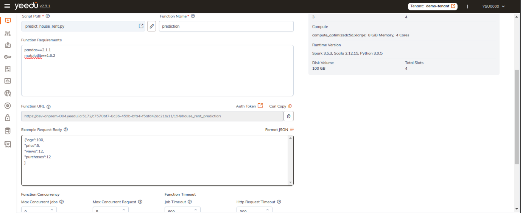521x213 pixels.
Task: Open the YSU0000 user dropdown
Action: [x=493, y=6]
